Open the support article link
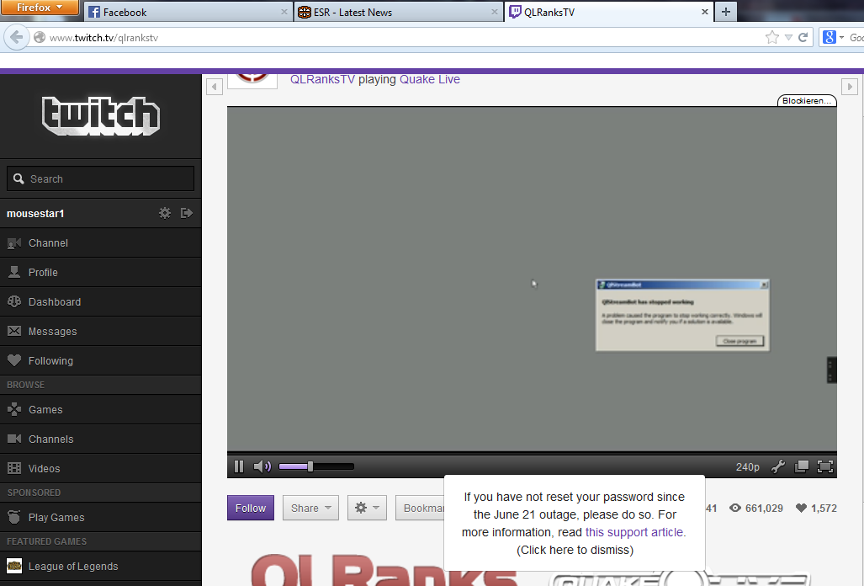Viewport: 864px width, 586px height. point(635,532)
